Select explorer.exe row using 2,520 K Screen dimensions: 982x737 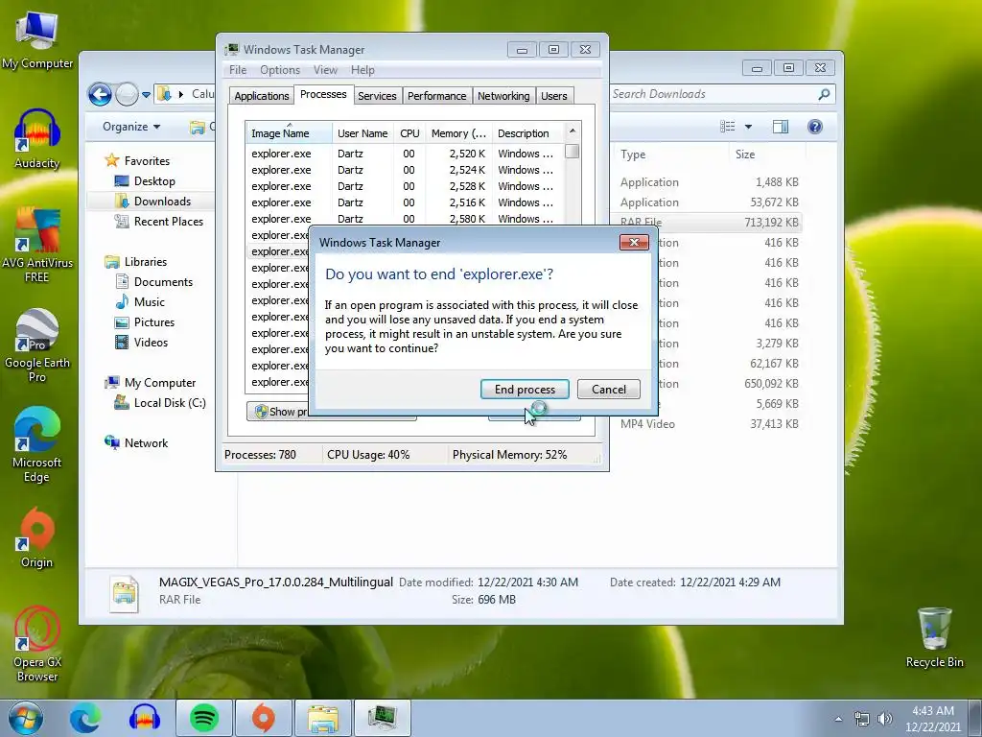405,154
